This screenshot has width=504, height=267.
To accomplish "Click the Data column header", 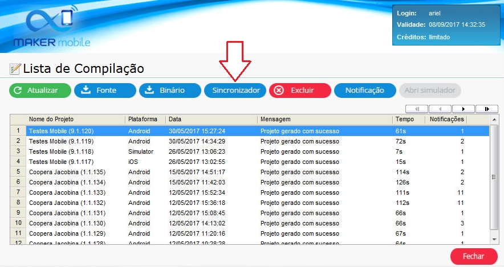I will 211,120.
